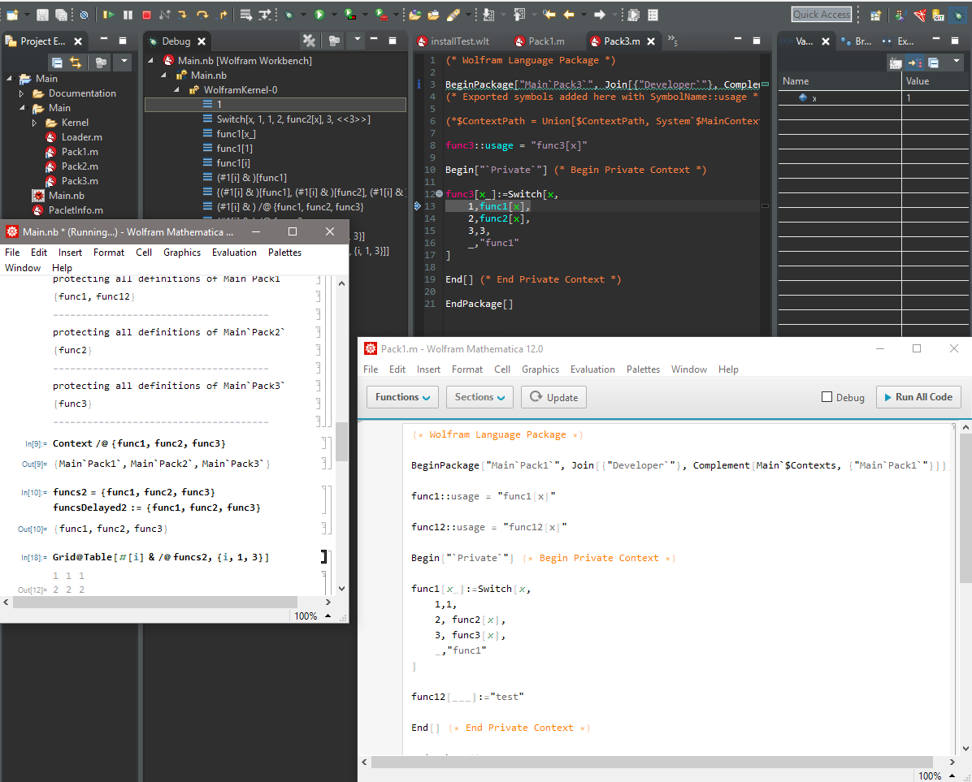
Task: Click Remove All Terminated Launches icon in Debug view
Action: point(309,41)
